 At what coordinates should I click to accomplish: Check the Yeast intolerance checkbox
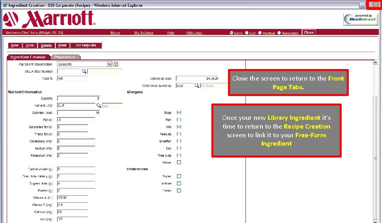[x=179, y=190]
